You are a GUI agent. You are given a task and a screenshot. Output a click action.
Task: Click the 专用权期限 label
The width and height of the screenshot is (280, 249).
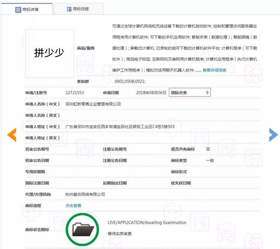point(35,172)
